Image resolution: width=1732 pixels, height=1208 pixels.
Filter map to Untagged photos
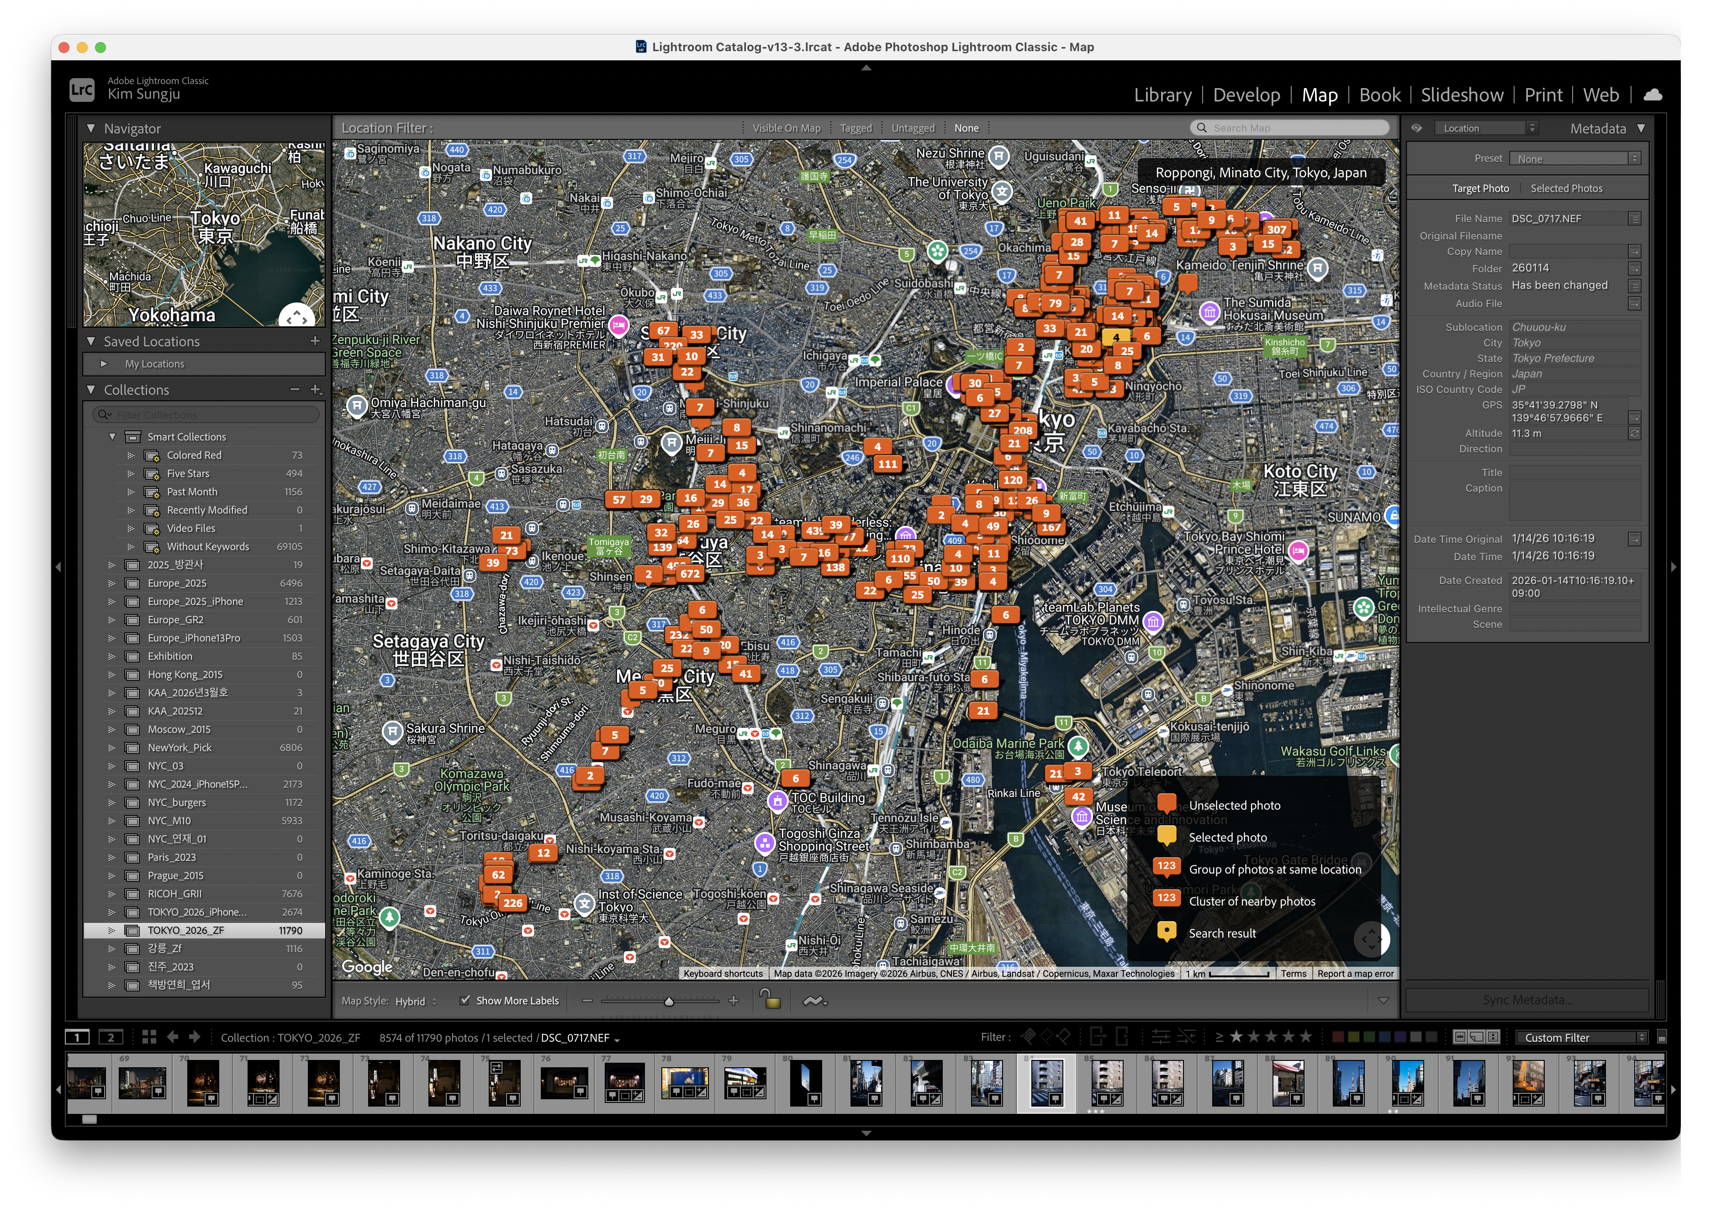pyautogui.click(x=913, y=128)
